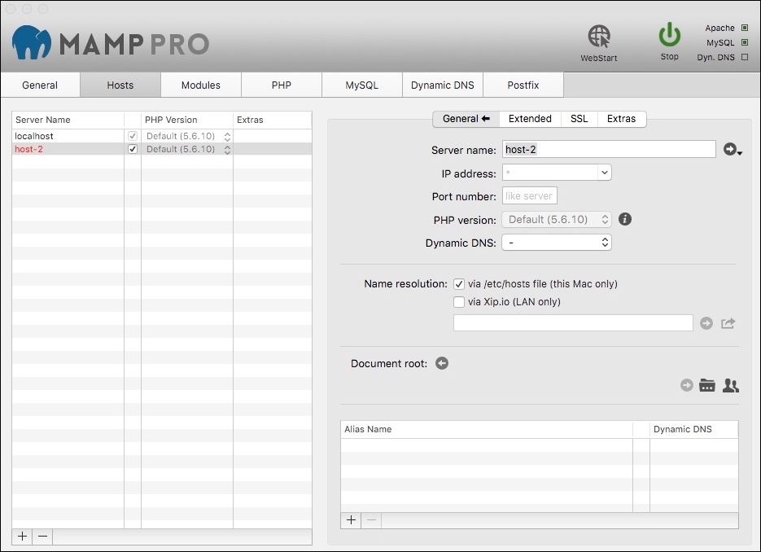Select SSL host settings segment
761x552 pixels.
tap(579, 119)
